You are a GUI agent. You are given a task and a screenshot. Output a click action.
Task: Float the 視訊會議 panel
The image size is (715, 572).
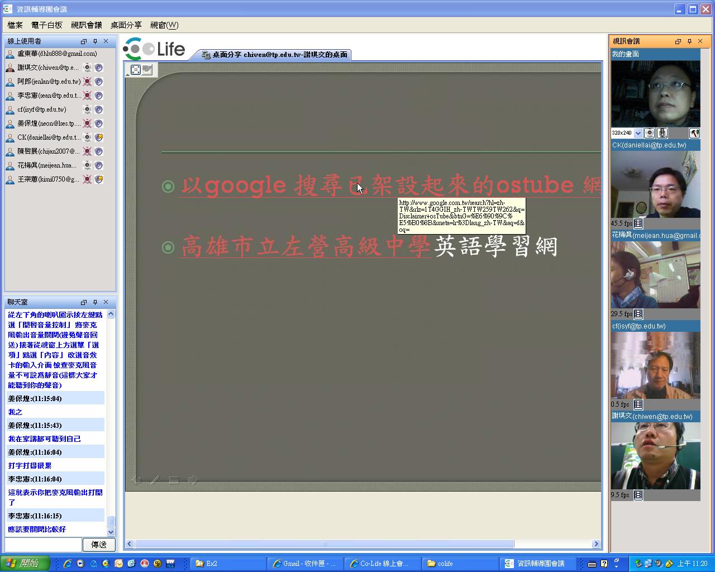coord(678,41)
